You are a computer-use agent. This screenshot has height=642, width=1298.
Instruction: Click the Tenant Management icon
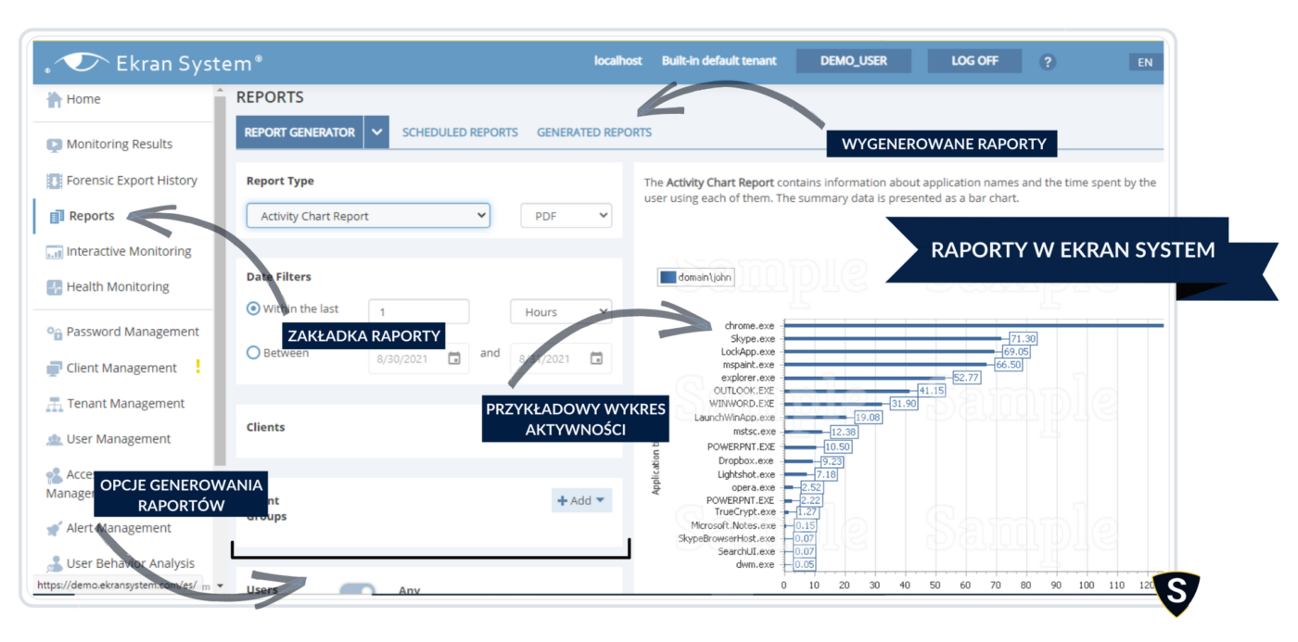[54, 404]
